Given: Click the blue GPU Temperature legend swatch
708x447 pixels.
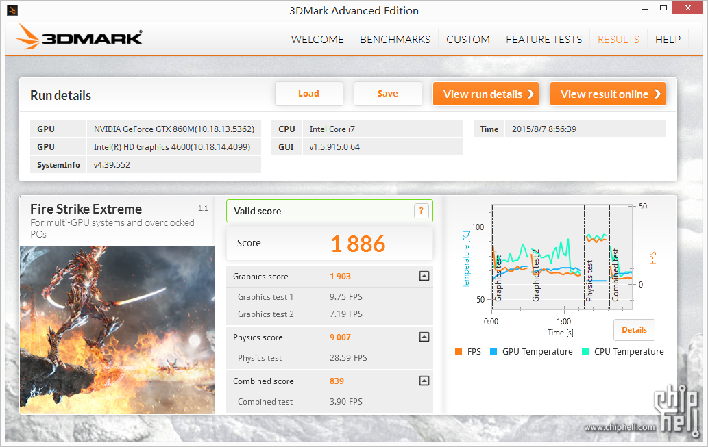Looking at the screenshot, I should click(x=493, y=352).
